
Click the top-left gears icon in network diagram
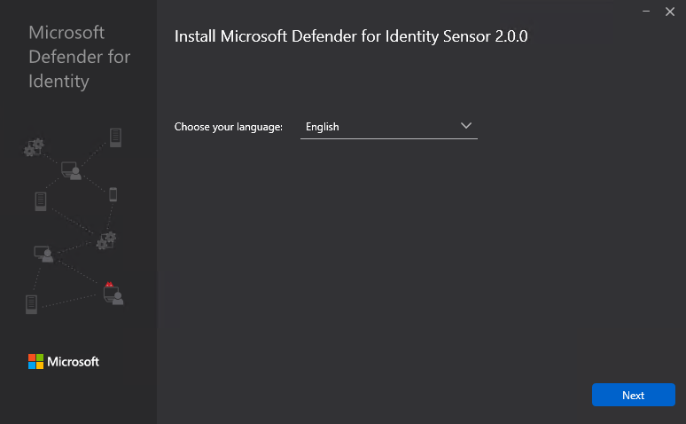click(x=34, y=147)
